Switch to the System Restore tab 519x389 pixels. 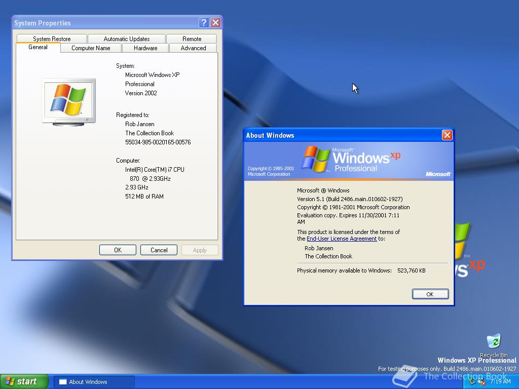(x=52, y=38)
